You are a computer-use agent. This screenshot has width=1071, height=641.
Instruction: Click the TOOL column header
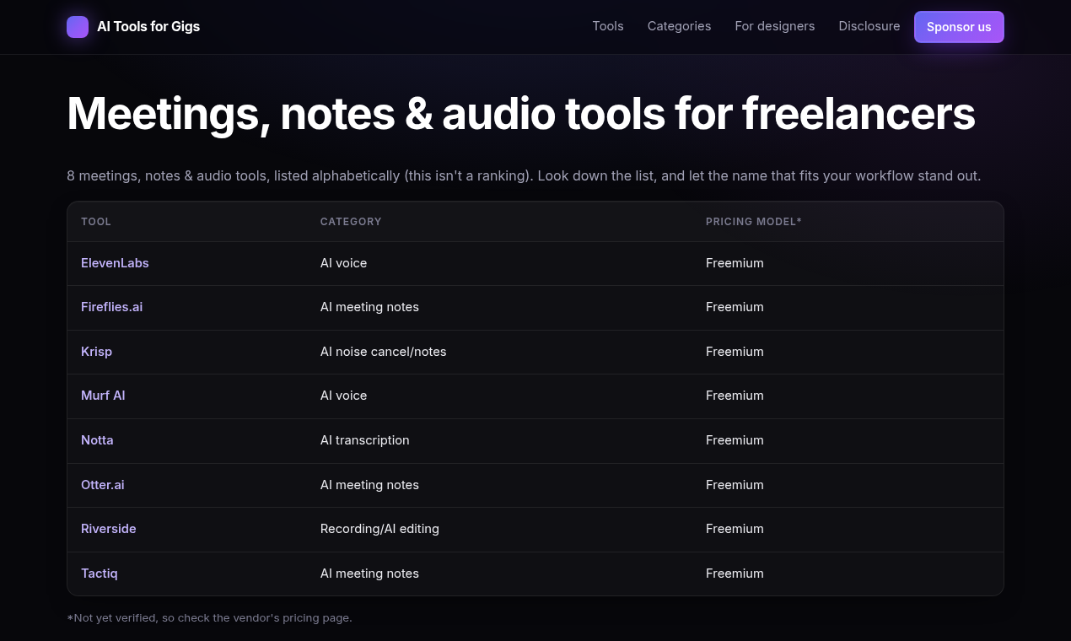pos(96,222)
